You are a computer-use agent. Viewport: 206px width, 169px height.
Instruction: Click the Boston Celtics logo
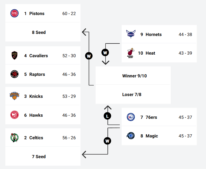pos(14,137)
